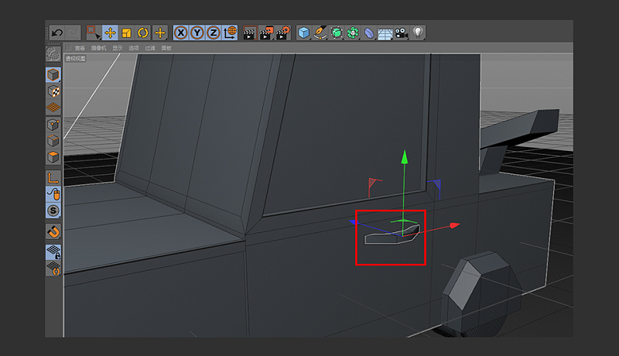619x356 pixels.
Task: Open the purple deformer objects icon
Action: (369, 33)
